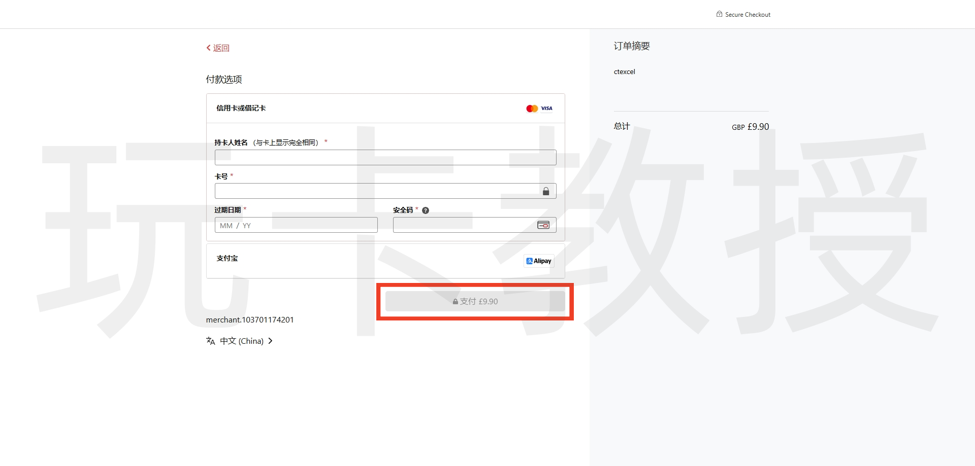
Task: Focus the 持卡人姓名 cardholder name field
Action: 385,157
